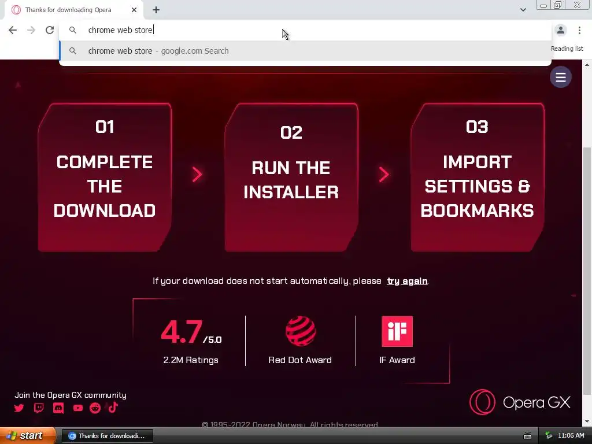Open Opera GX Twitch channel
592x444 pixels.
tap(39, 408)
